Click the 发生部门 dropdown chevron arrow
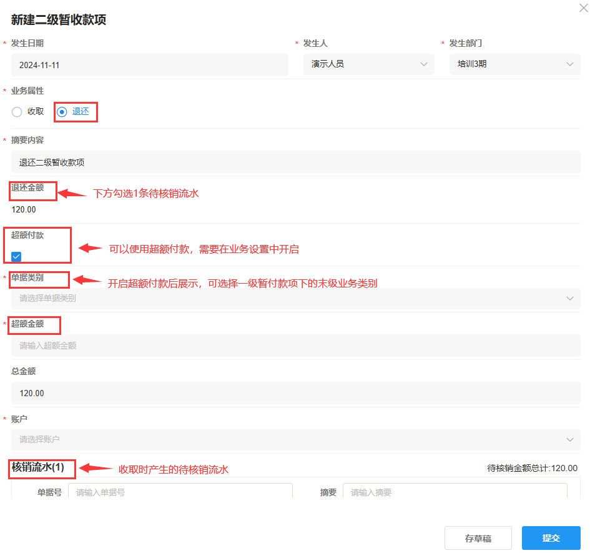This screenshot has height=553, width=590. 569,64
